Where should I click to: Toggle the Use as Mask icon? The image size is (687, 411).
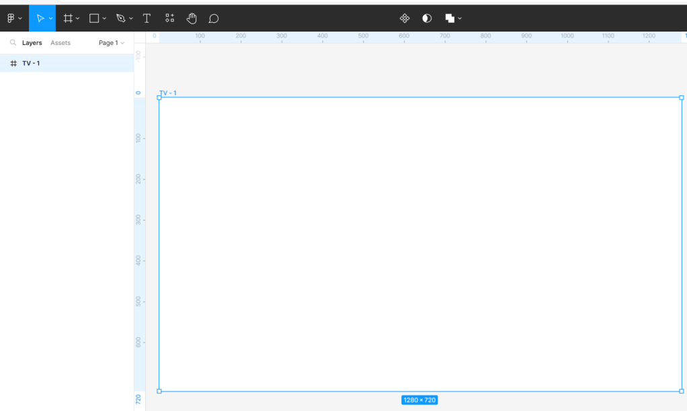[427, 18]
